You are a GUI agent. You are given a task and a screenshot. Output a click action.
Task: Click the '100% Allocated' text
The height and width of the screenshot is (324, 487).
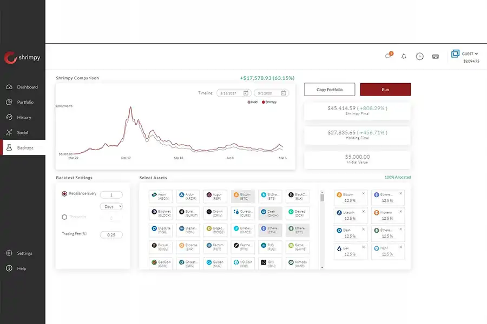coord(398,177)
